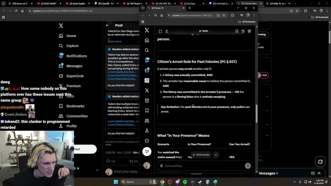Open Bookmarks icon in Grok window sidebar
The width and height of the screenshot is (331, 186).
(x=147, y=111)
